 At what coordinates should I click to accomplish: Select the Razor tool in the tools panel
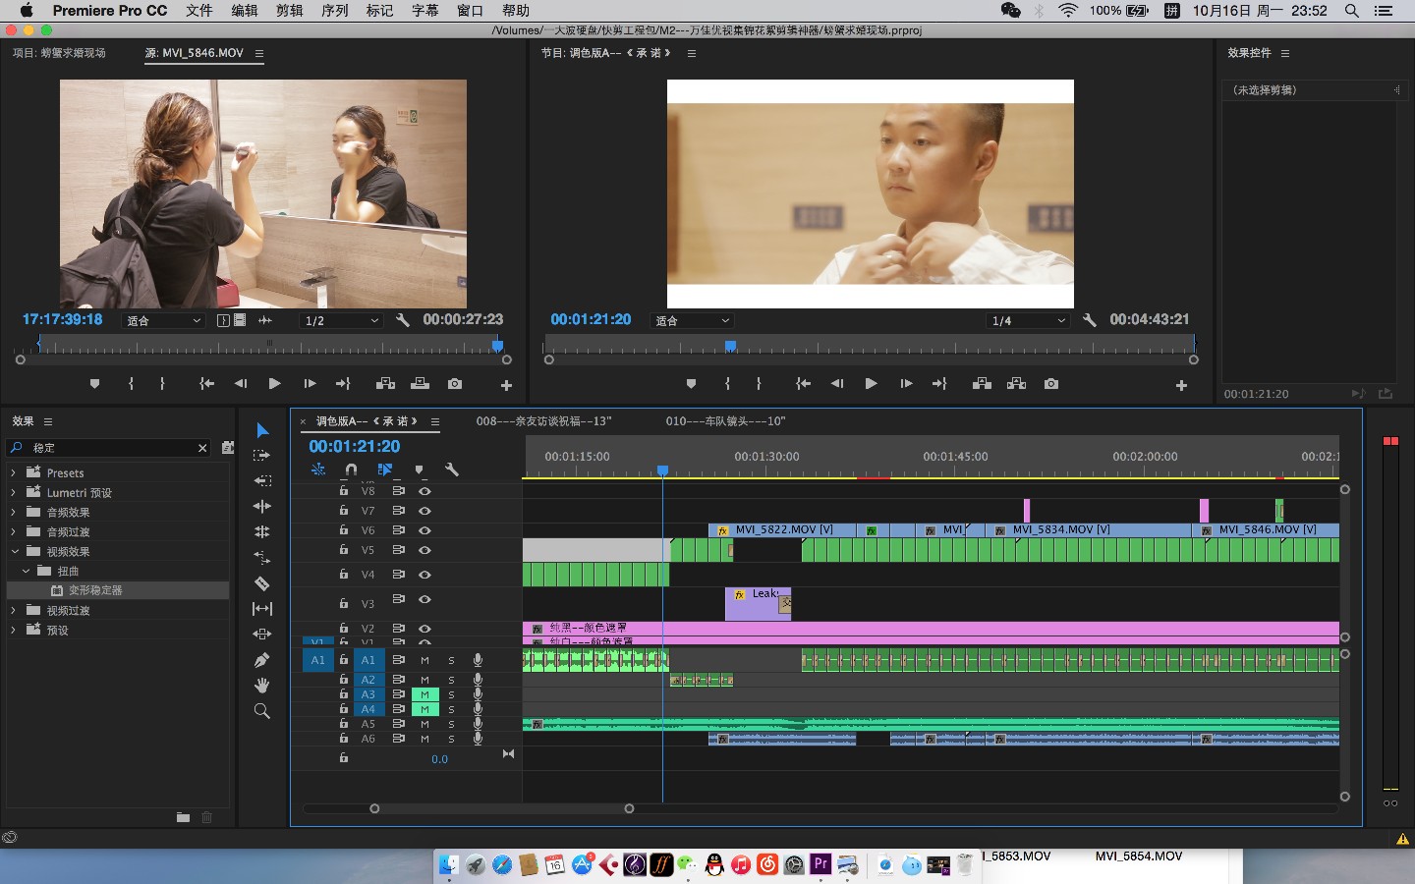point(262,583)
